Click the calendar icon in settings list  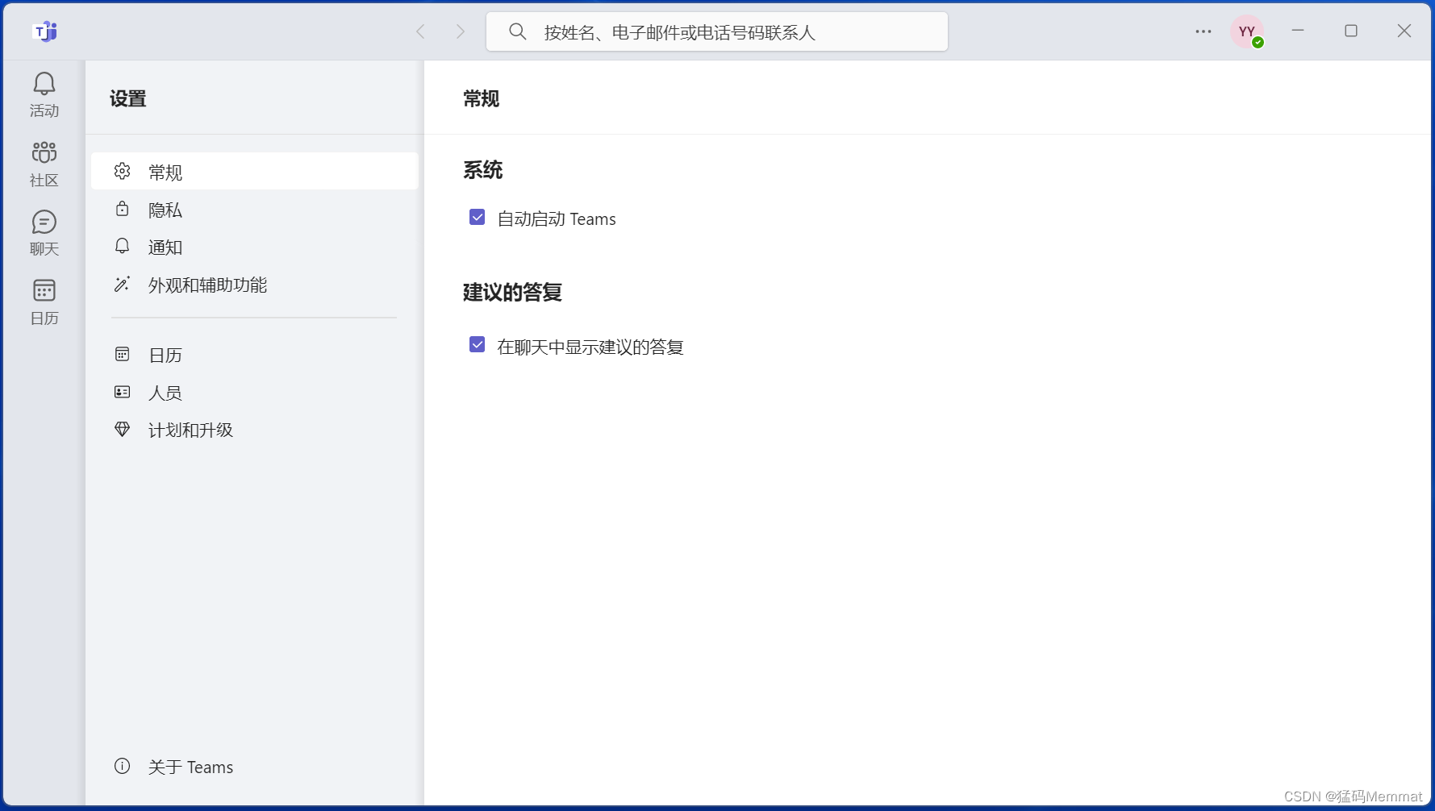coord(123,354)
